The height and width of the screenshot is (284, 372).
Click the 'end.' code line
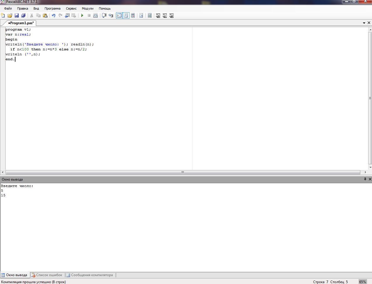[x=10, y=59]
